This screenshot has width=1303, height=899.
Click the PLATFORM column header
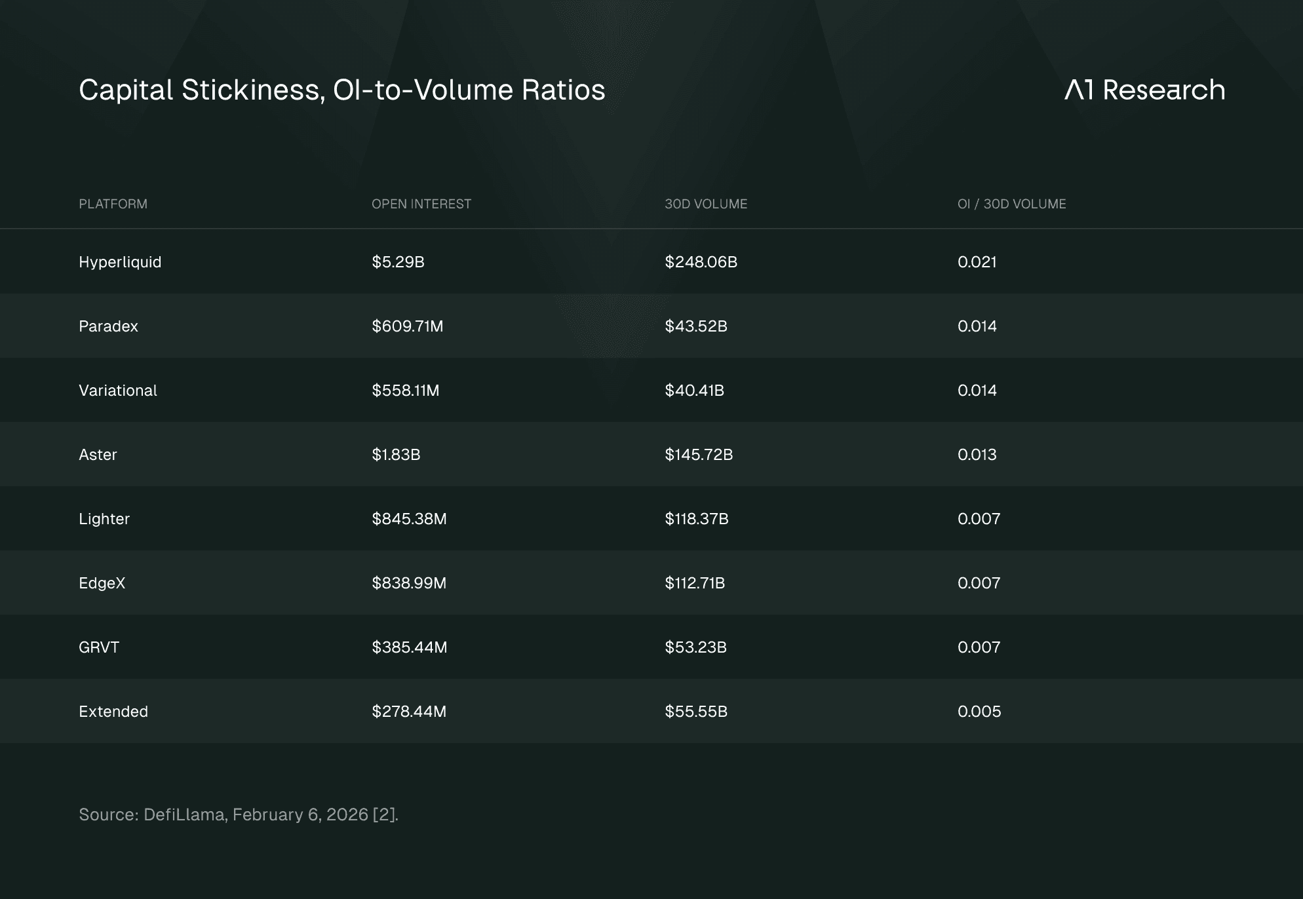(113, 204)
